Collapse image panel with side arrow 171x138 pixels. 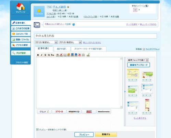coord(125,92)
